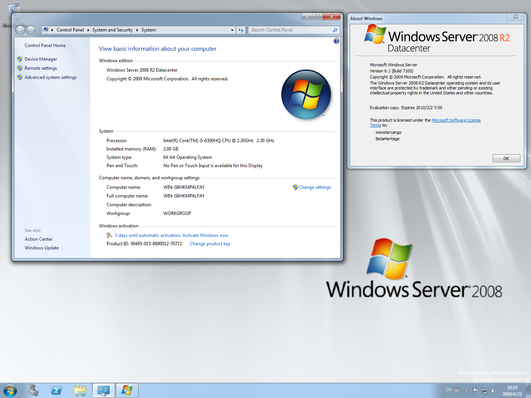This screenshot has width=531, height=398.
Task: Click the keyboard input tray icon
Action: coord(457,390)
